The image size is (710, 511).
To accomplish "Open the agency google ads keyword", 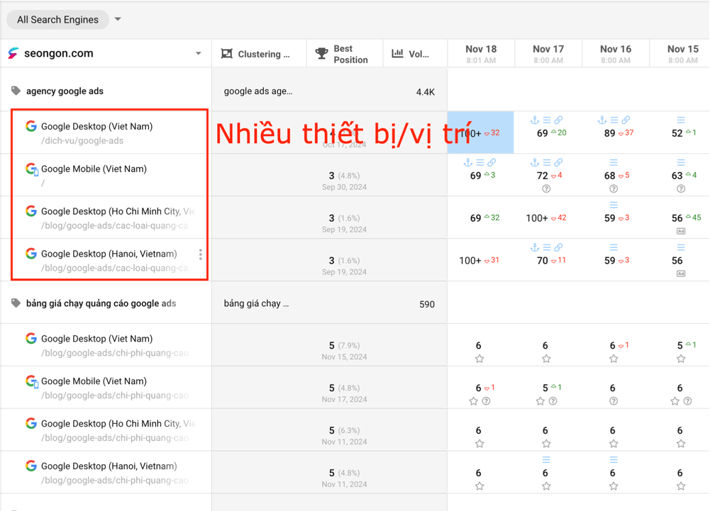I will pyautogui.click(x=65, y=91).
